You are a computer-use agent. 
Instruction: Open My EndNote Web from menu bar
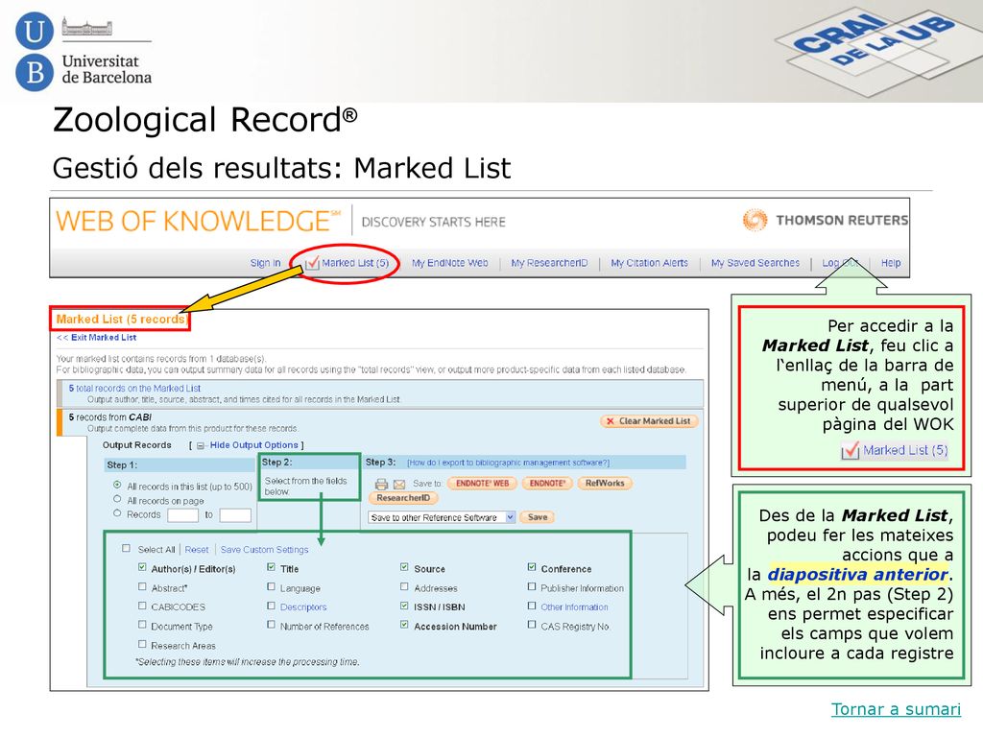point(449,263)
